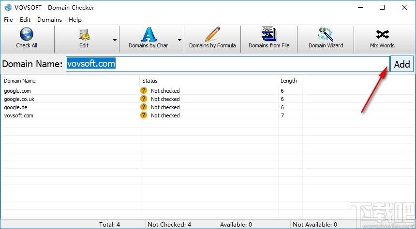Click Total: 4 in status bar

[110, 225]
